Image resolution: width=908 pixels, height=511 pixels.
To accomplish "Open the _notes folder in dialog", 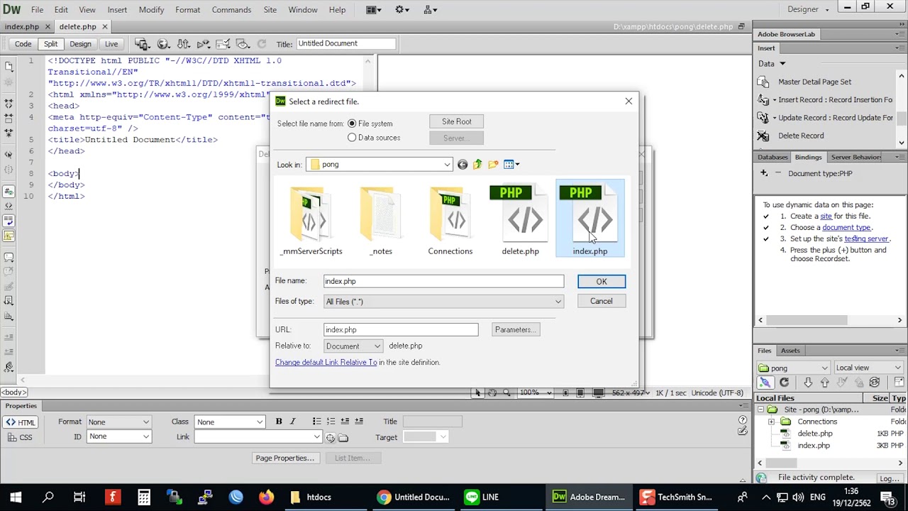I will point(381,220).
